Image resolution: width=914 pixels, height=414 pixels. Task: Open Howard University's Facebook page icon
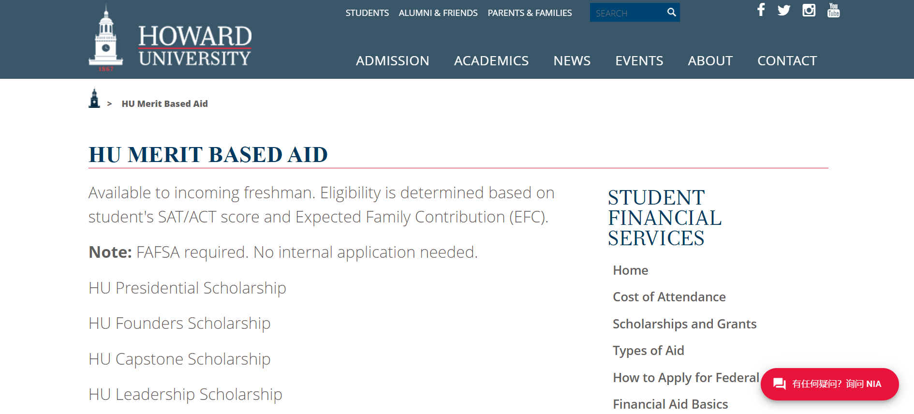pyautogui.click(x=761, y=10)
